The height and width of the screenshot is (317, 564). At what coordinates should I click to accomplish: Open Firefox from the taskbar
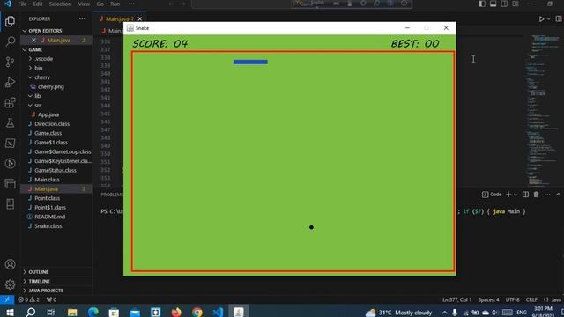coord(176,312)
